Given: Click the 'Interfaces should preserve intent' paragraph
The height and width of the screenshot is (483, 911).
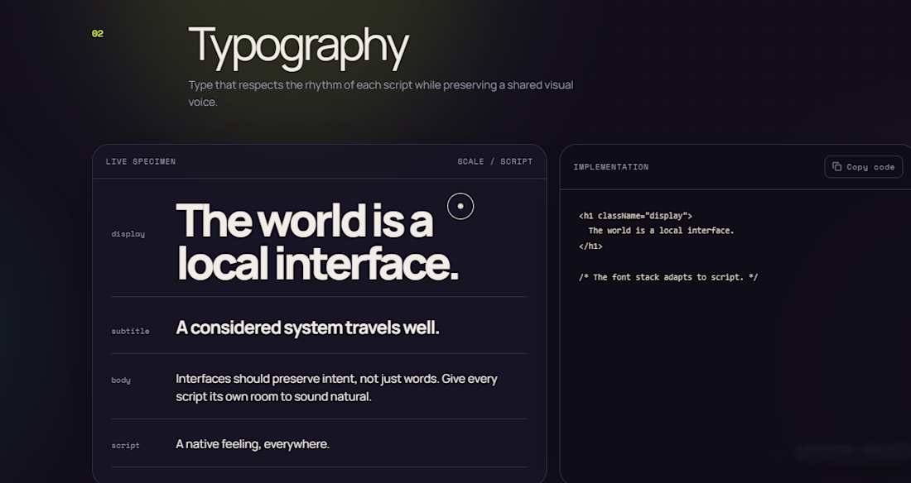Looking at the screenshot, I should pos(336,387).
